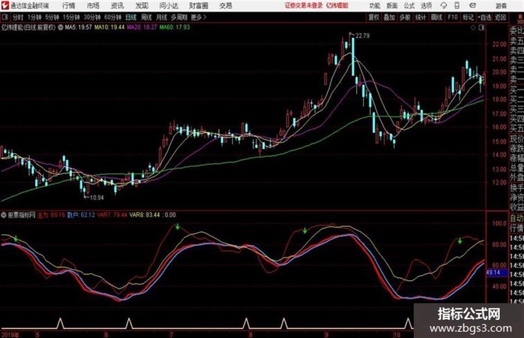
Task: Open the 发现 menu
Action: click(142, 6)
